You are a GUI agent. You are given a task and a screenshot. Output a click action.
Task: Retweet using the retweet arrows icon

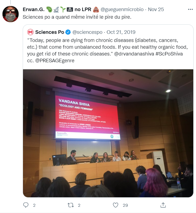click(x=71, y=205)
